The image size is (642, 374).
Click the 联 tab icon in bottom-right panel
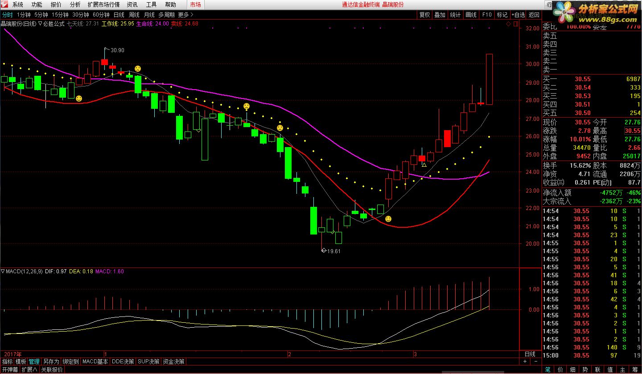click(597, 370)
